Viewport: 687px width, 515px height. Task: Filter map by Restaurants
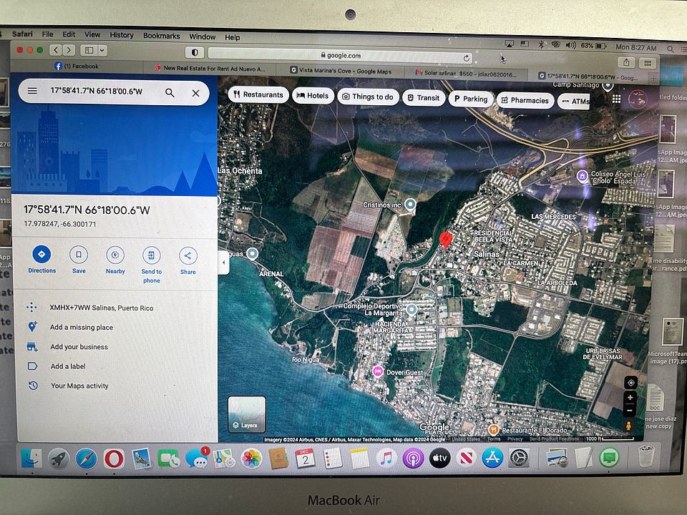click(258, 94)
